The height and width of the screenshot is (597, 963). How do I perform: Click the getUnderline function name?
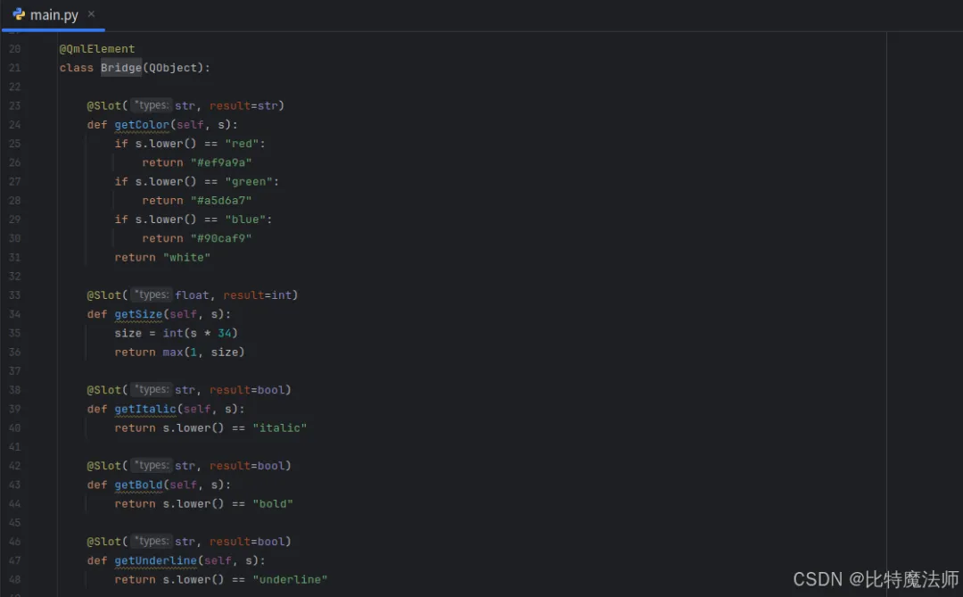155,560
